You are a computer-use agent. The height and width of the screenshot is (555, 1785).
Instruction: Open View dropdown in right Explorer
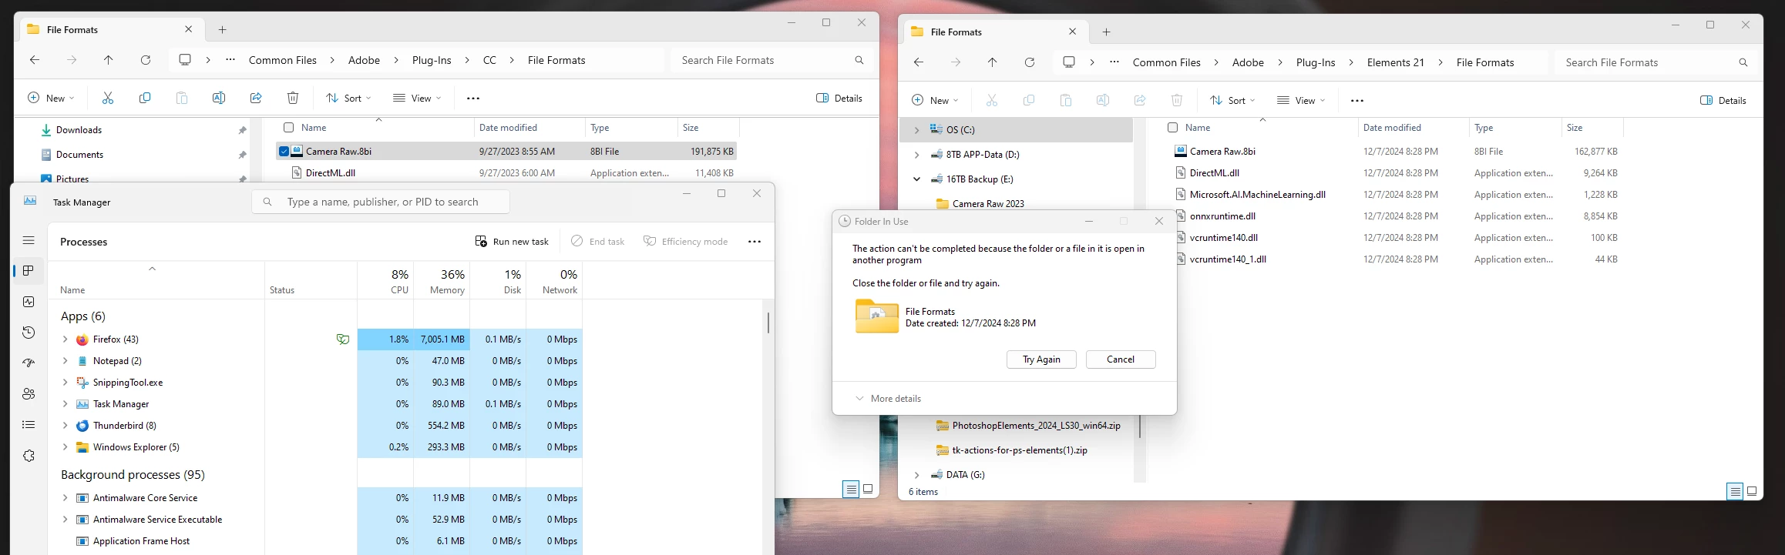tap(1301, 100)
